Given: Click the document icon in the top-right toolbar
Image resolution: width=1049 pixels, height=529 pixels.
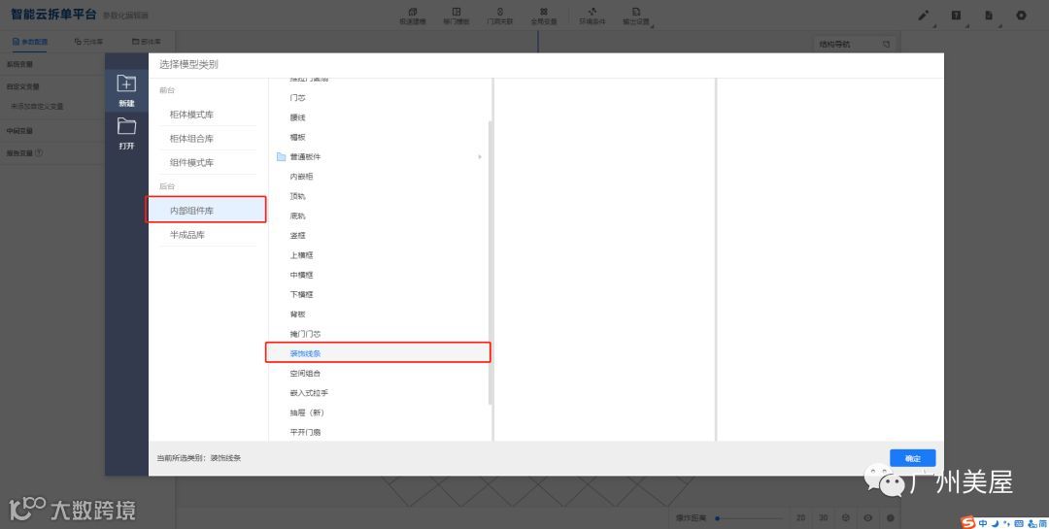Looking at the screenshot, I should [x=989, y=16].
